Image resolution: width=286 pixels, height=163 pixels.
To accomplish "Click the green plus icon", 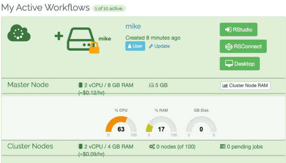I will coord(59,36).
